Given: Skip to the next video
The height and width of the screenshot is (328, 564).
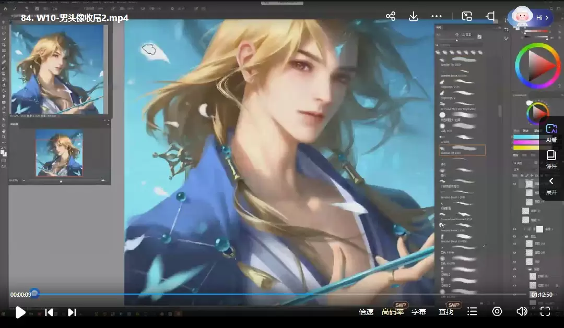Looking at the screenshot, I should click(x=72, y=312).
